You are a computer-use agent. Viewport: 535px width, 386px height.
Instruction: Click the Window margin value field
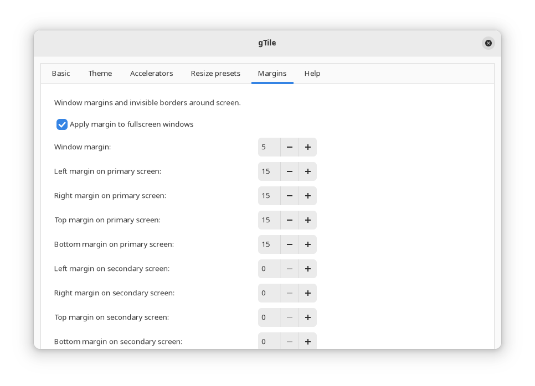pyautogui.click(x=269, y=147)
